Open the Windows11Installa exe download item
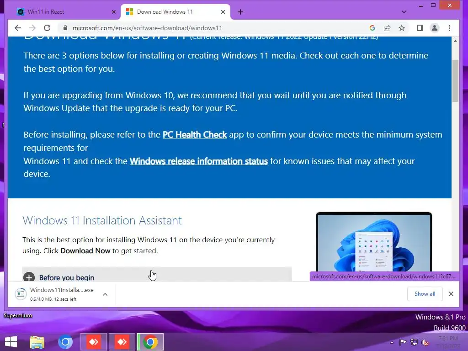The width and height of the screenshot is (468, 351). tap(62, 294)
